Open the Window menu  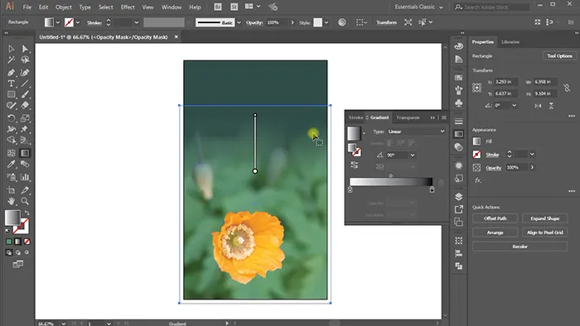click(172, 7)
